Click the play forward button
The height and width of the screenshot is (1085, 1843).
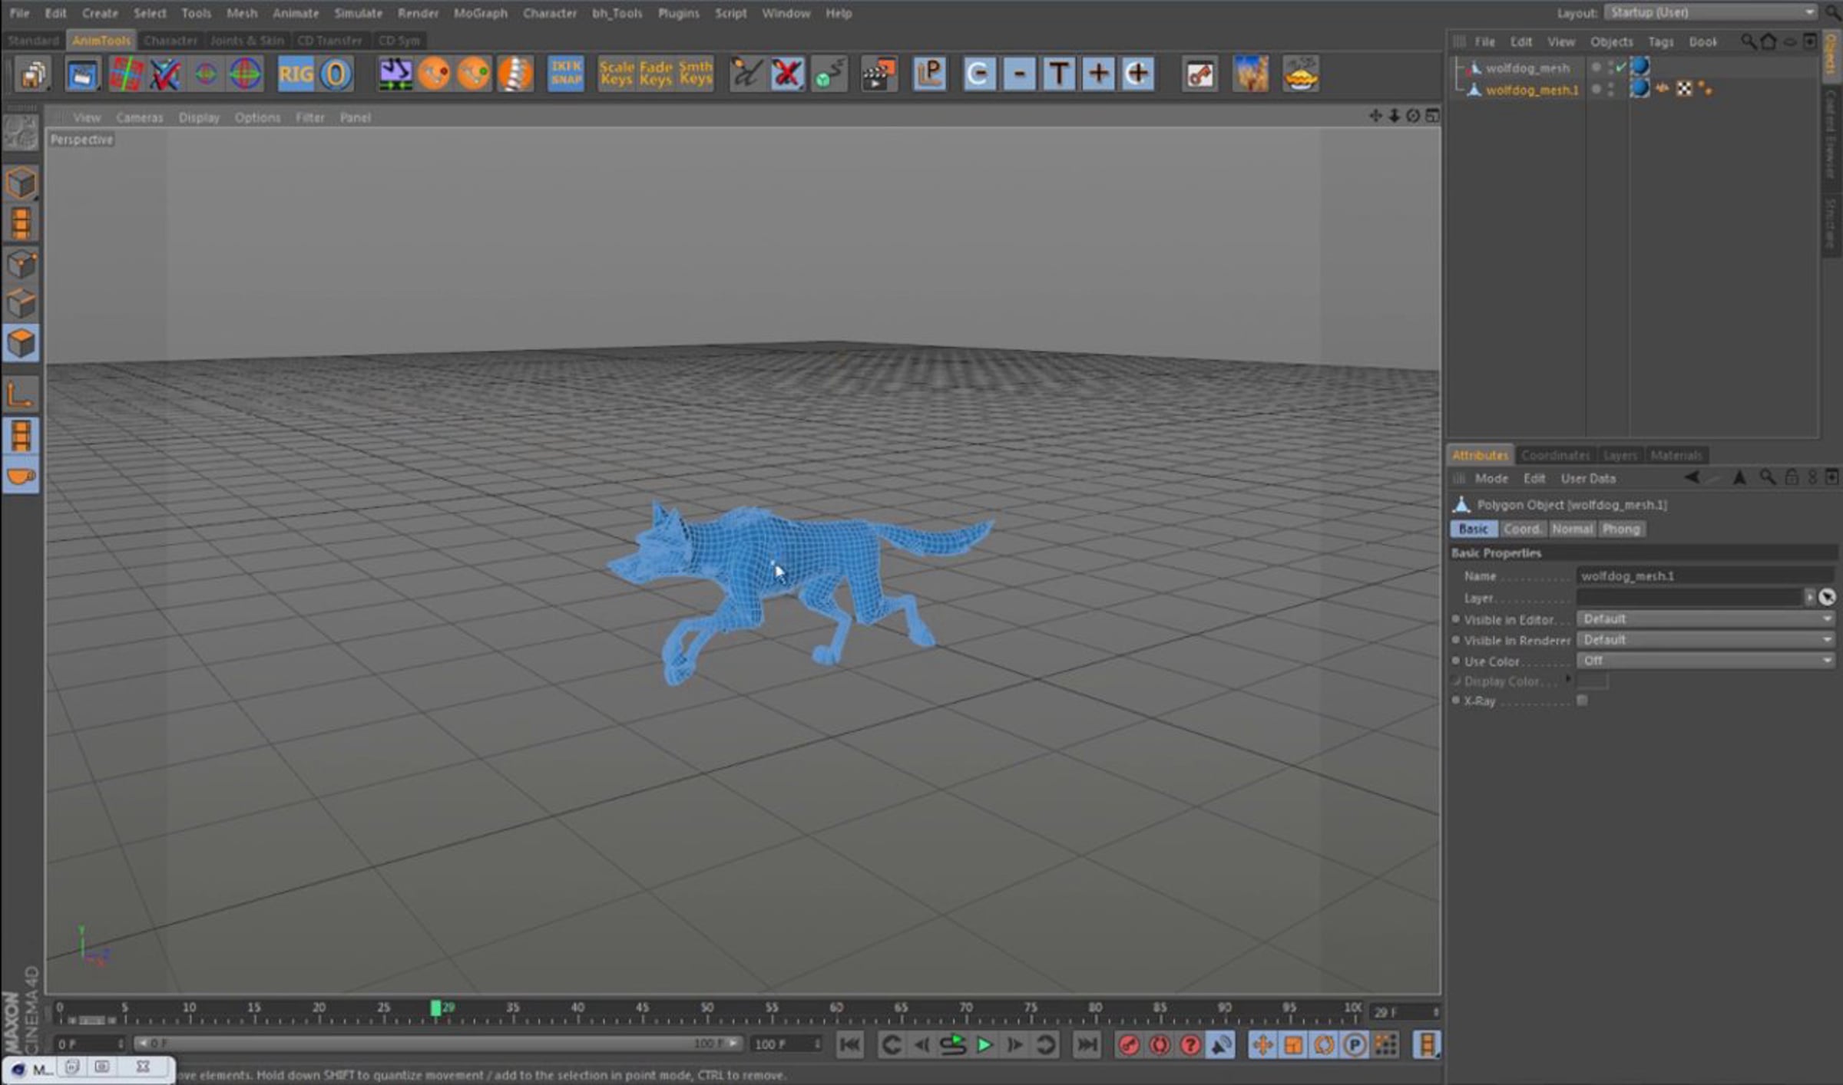[x=984, y=1044]
